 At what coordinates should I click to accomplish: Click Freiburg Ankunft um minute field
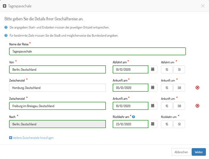[x=179, y=106]
